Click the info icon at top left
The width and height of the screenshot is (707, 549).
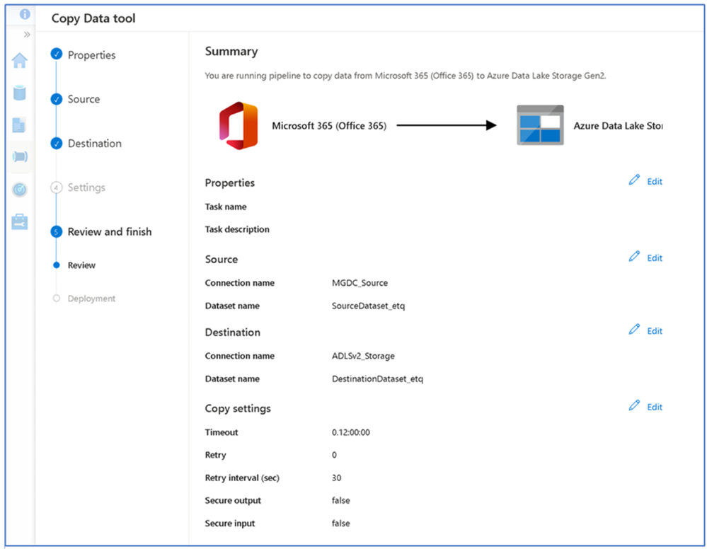25,14
